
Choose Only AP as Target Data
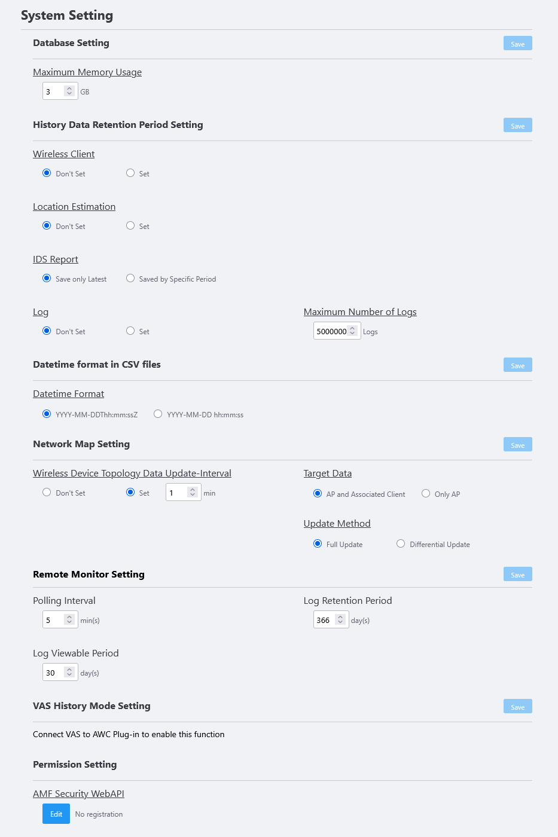tap(426, 493)
